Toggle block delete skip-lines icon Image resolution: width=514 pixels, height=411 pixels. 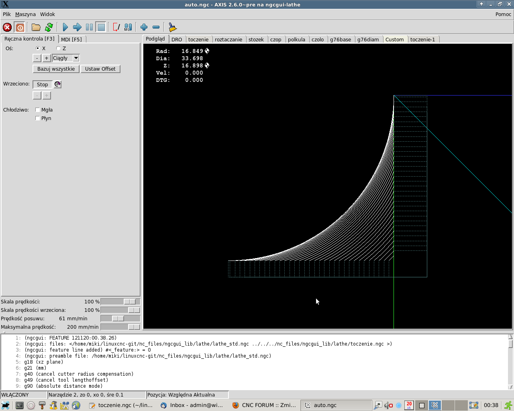pos(116,27)
